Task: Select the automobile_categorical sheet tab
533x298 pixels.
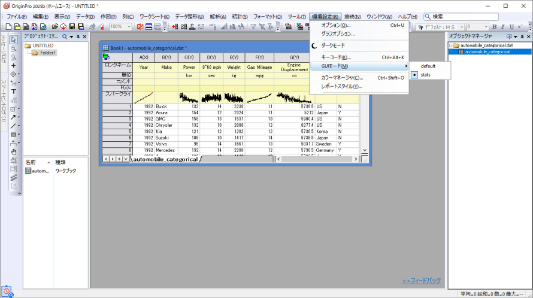Action: pyautogui.click(x=165, y=159)
